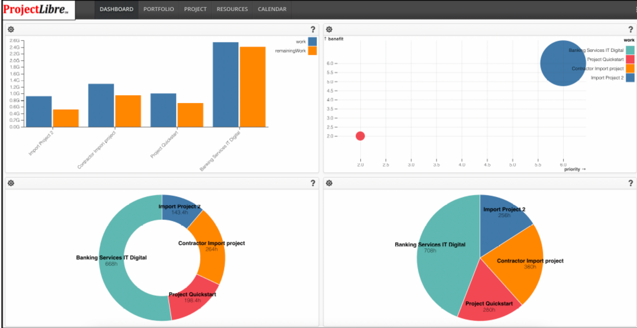Go to the Calendar tab
Screen dimensions: 637x328
(x=272, y=9)
